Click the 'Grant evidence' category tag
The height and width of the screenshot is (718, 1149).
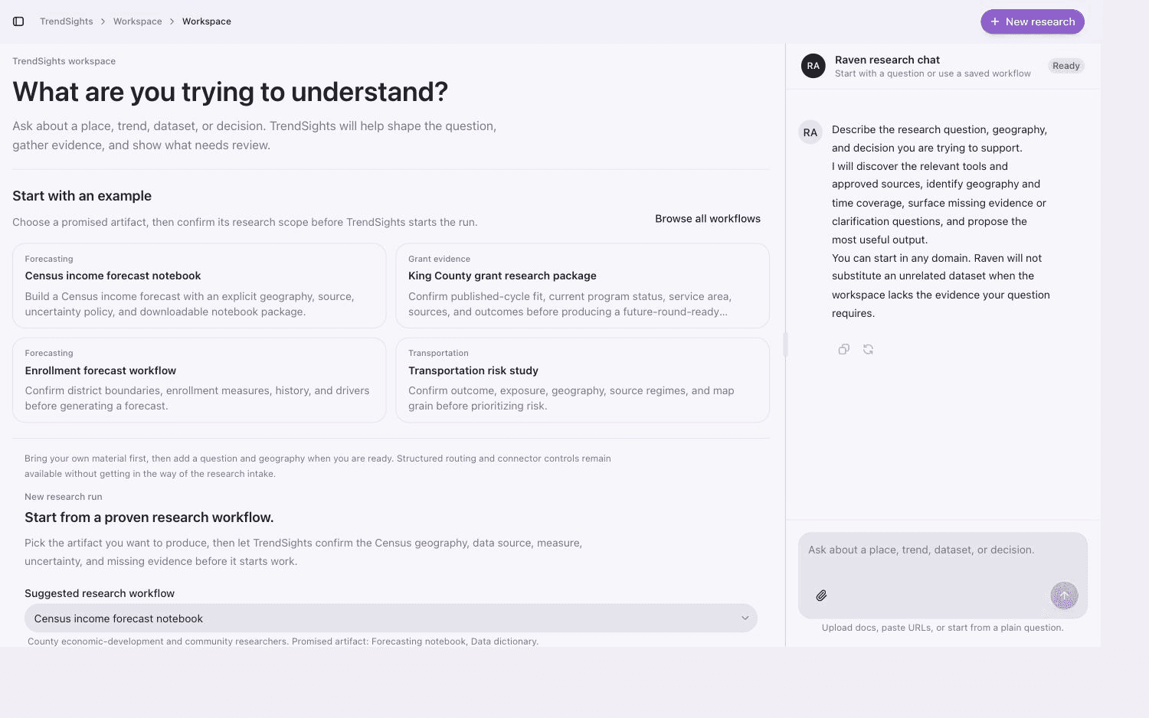coord(440,259)
